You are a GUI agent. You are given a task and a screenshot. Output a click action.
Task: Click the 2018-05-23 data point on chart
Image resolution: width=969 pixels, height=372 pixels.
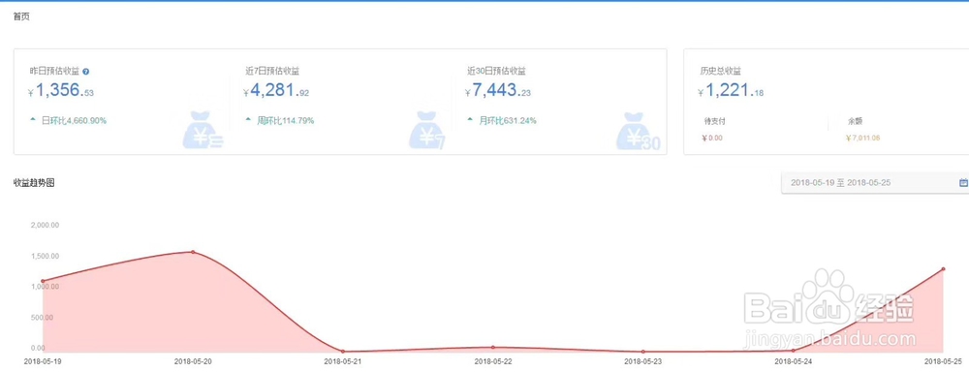pyautogui.click(x=643, y=352)
